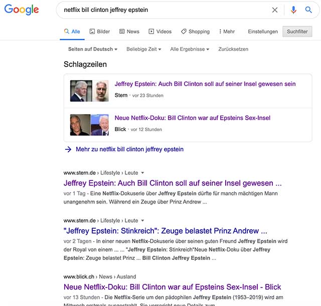
Task: Clear the search query with the X icon
Action: click(275, 10)
